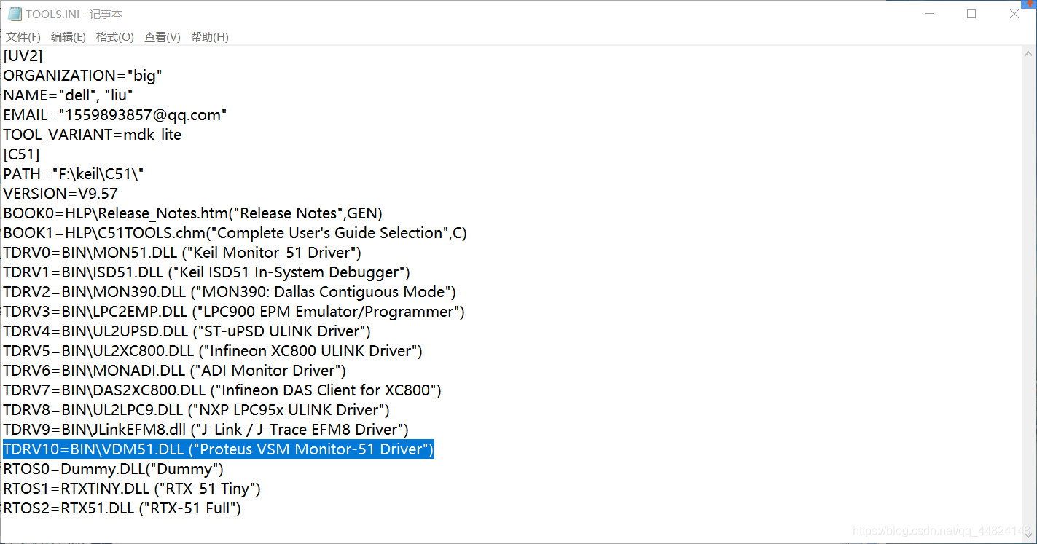
Task: Click the TDRV6 ADI Monitor Driver line
Action: (x=175, y=371)
